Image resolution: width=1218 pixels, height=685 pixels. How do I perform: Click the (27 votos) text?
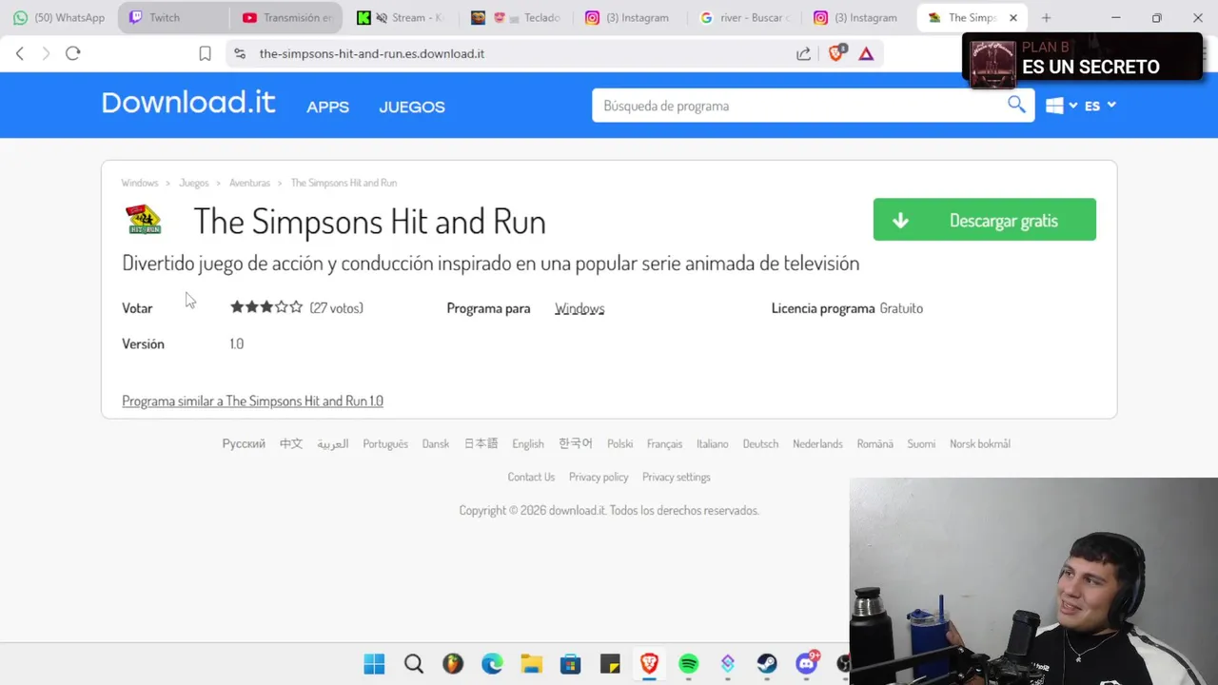[x=337, y=307]
